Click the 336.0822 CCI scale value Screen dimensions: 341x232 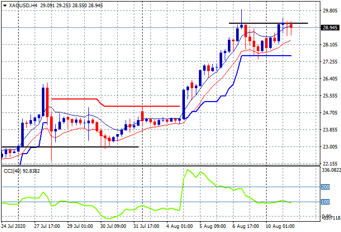coord(331,170)
